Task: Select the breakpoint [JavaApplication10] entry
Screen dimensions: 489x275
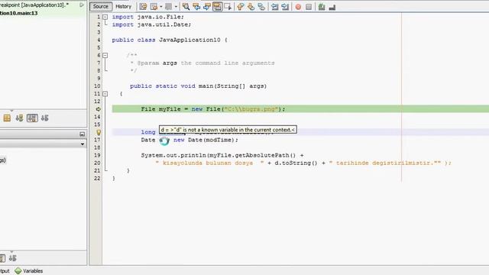Action: (34, 5)
